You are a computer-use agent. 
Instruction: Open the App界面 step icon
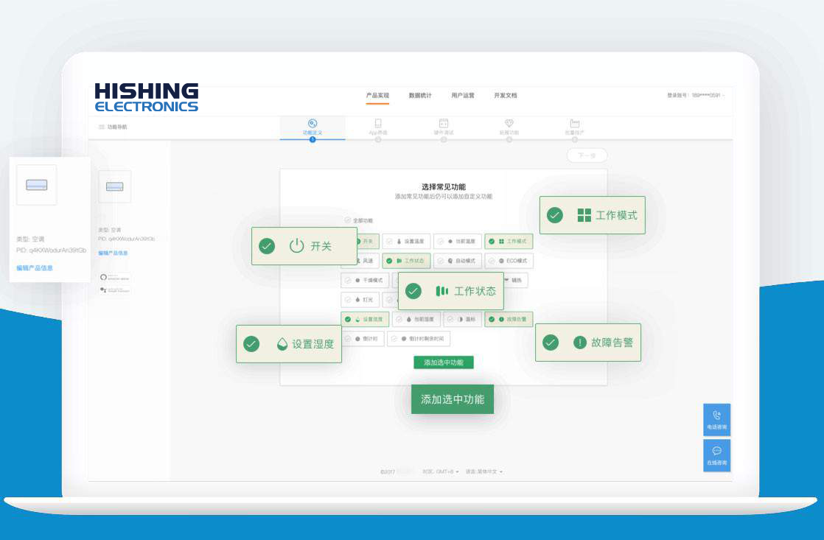point(378,124)
